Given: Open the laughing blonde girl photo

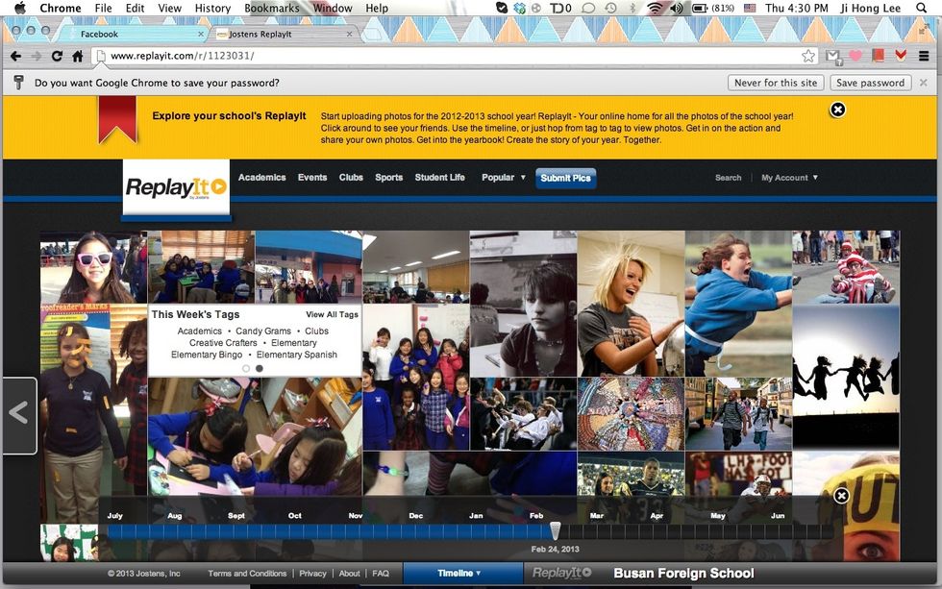Looking at the screenshot, I should click(631, 304).
